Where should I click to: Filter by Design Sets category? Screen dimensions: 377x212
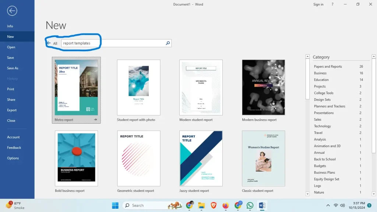338,99
